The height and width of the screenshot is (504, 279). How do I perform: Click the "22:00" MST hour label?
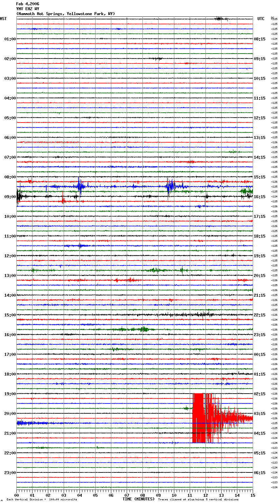(10, 453)
